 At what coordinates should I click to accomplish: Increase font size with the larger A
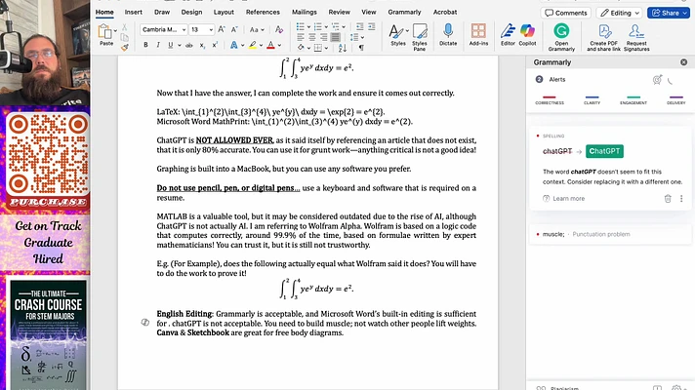point(222,29)
